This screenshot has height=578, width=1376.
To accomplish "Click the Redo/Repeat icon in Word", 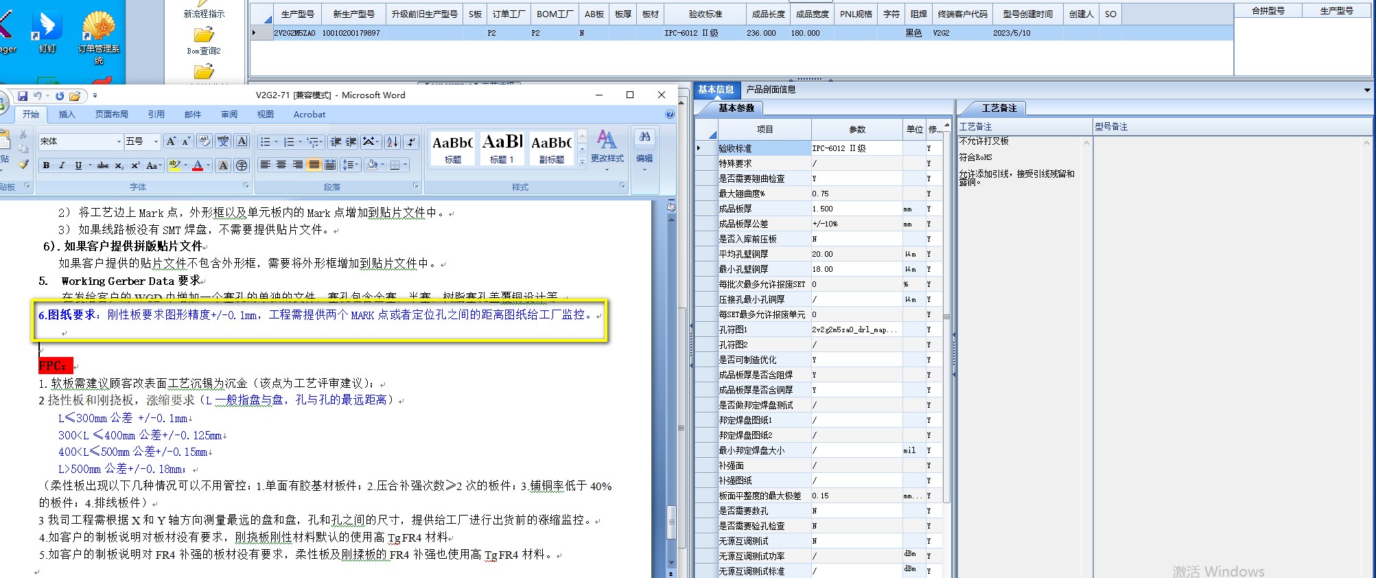I will coord(60,95).
